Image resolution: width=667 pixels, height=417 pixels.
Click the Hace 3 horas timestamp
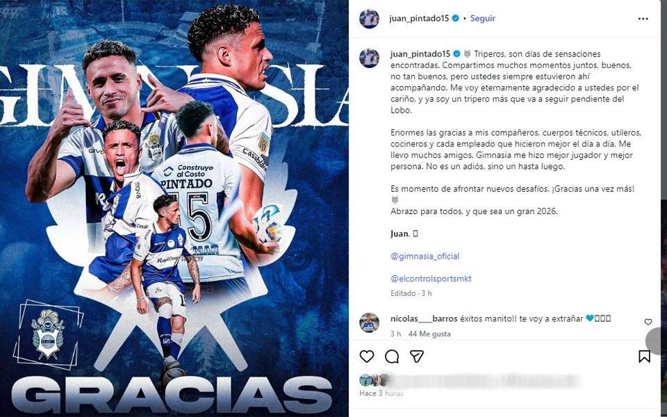click(381, 393)
